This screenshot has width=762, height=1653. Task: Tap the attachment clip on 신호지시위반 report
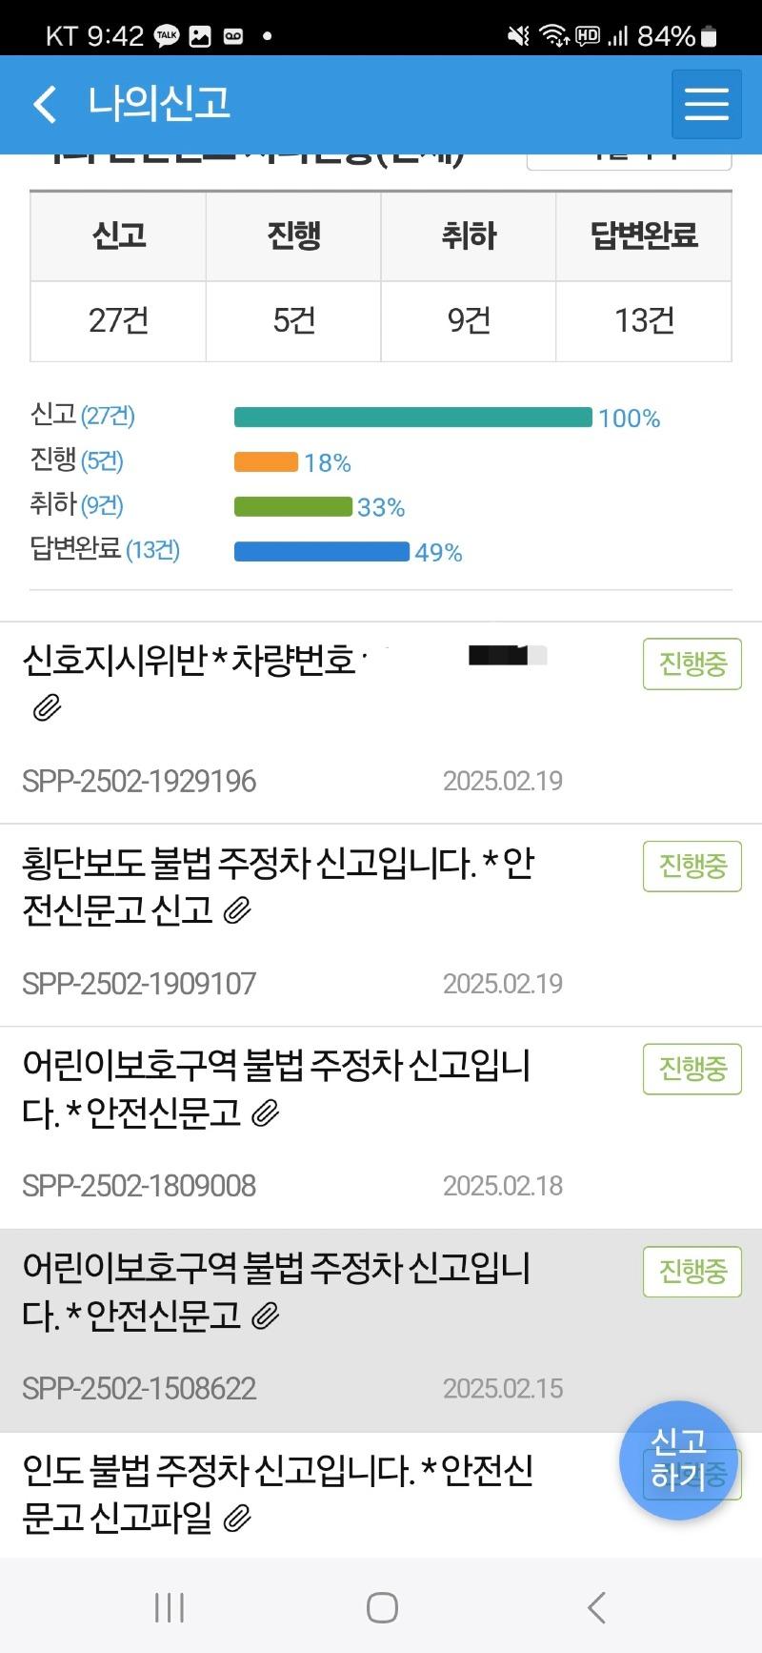click(x=47, y=708)
